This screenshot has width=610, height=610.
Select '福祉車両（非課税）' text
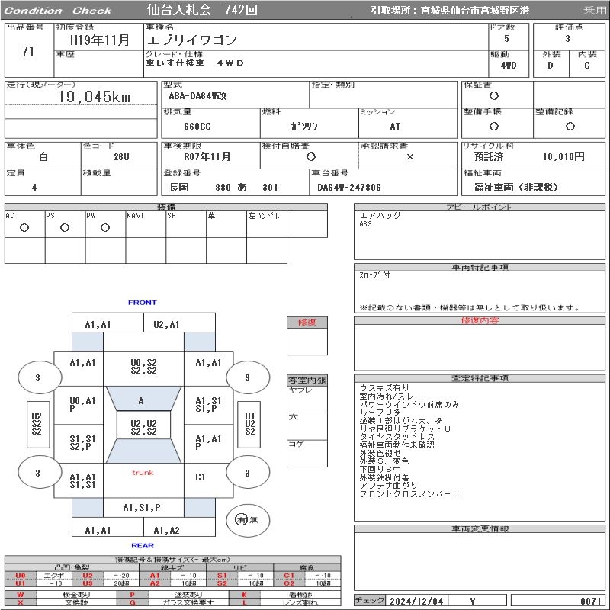coord(516,188)
